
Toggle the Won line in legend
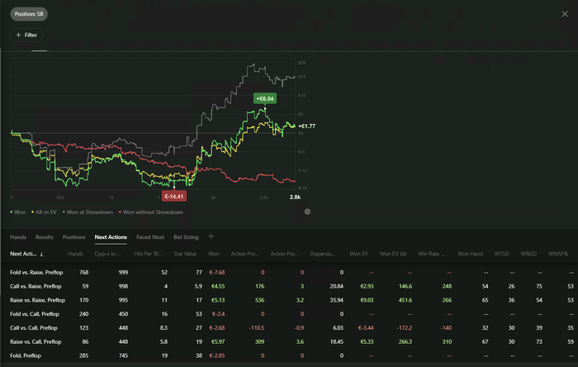(17, 212)
